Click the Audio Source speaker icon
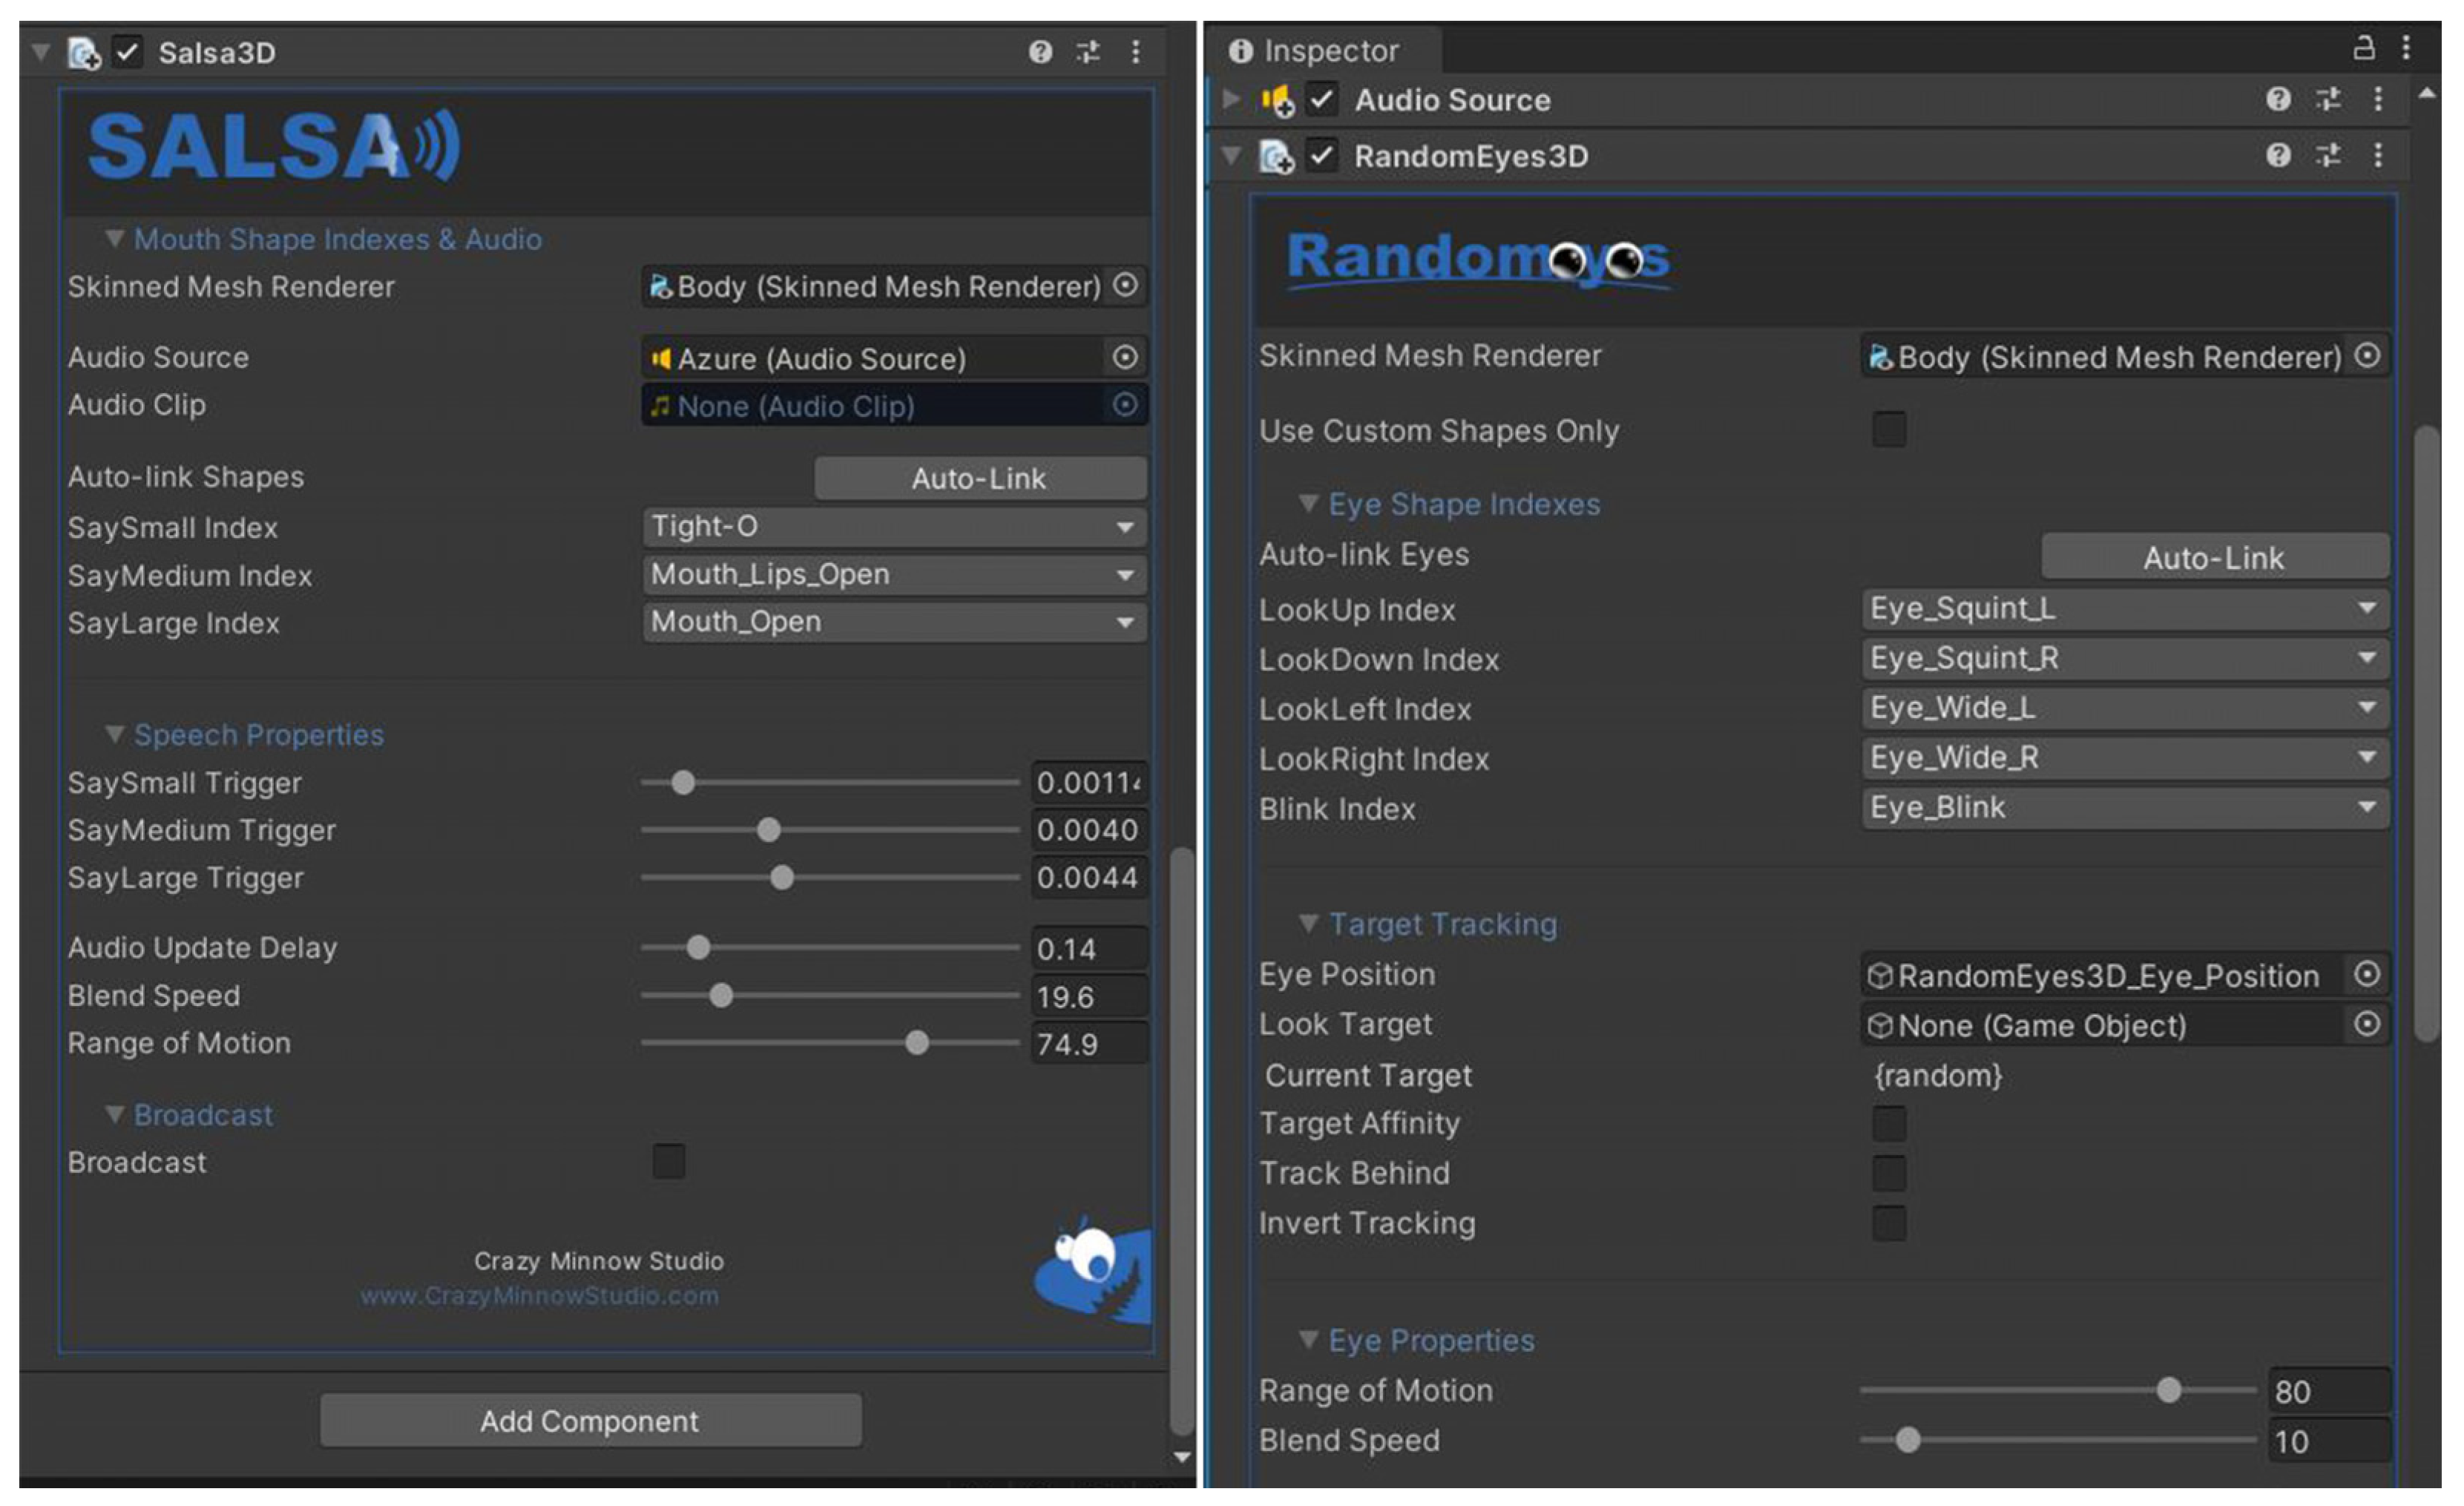 tap(1276, 100)
